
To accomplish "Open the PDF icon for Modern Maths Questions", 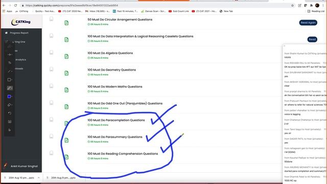I will (66, 90).
